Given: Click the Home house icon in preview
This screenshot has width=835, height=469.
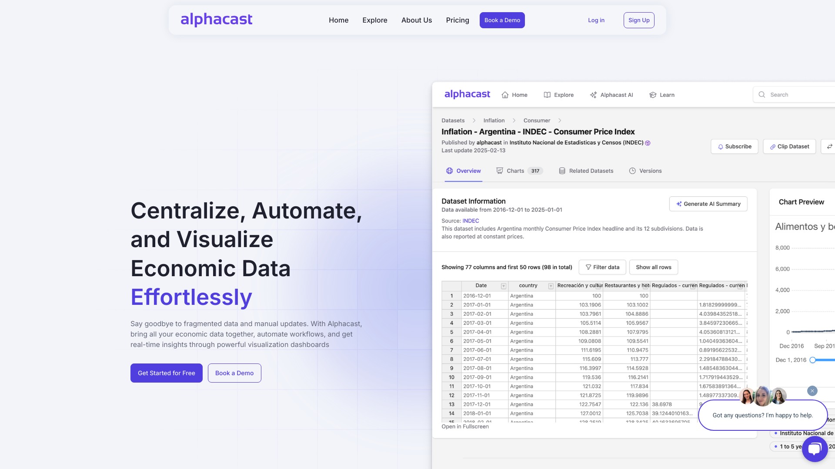Looking at the screenshot, I should (x=505, y=95).
